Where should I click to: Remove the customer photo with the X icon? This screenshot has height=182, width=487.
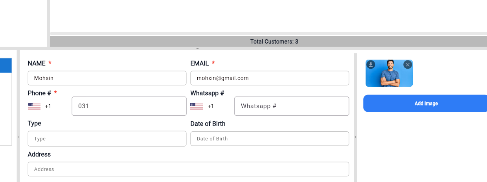[x=408, y=65]
